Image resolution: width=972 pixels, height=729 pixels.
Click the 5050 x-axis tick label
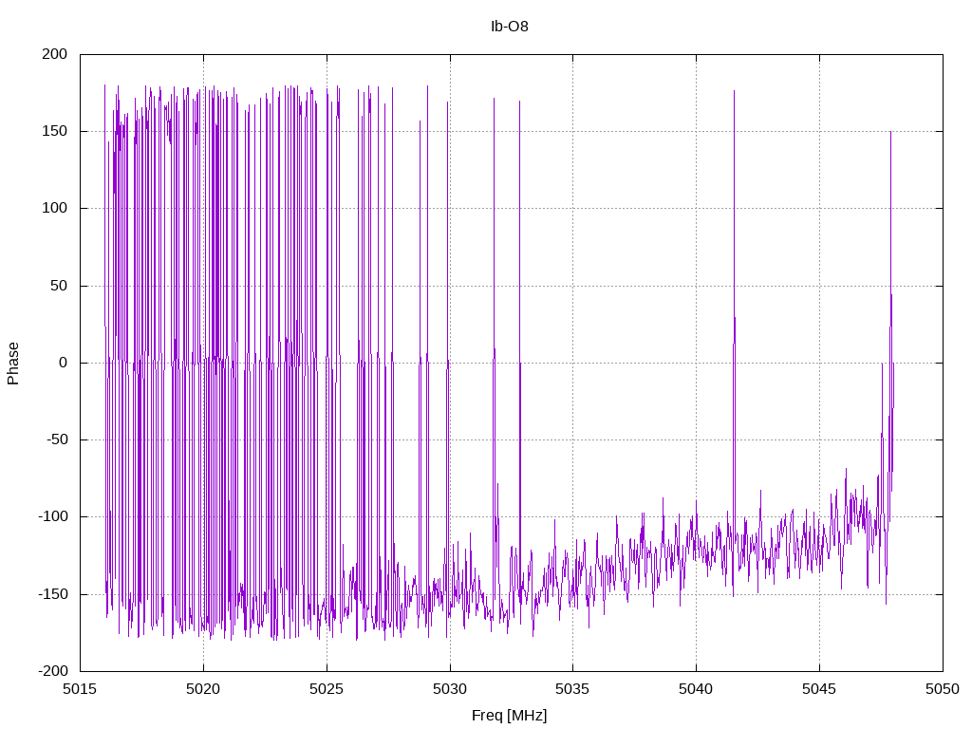coord(943,689)
